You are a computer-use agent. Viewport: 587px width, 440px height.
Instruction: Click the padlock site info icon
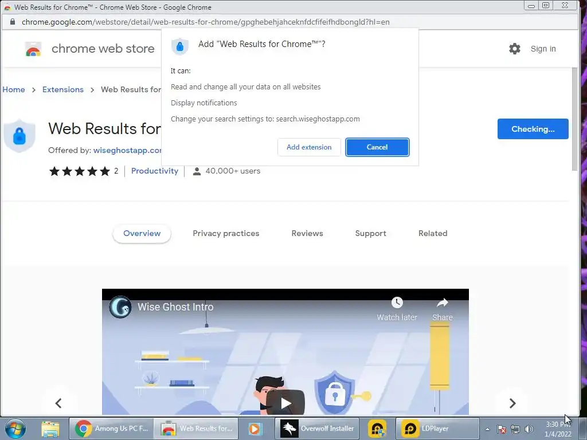tap(13, 22)
